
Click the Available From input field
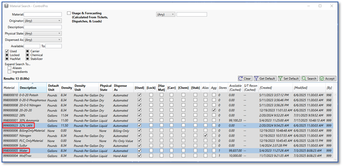point(32,46)
